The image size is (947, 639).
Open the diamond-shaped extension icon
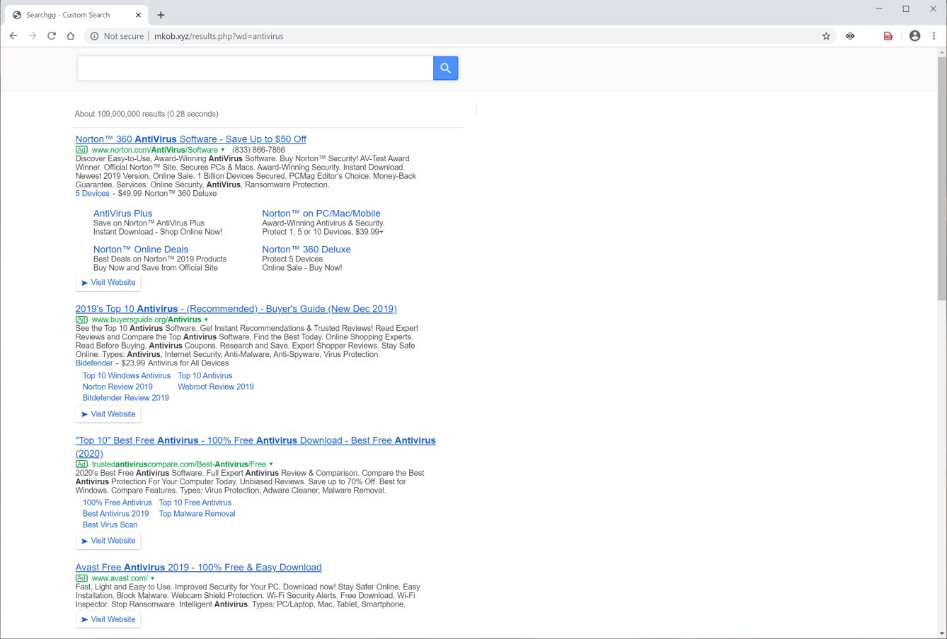pos(850,36)
